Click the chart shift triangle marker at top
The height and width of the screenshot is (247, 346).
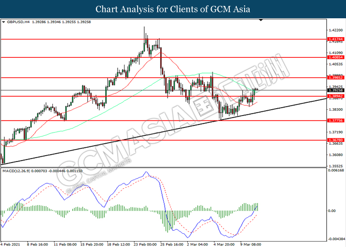pyautogui.click(x=261, y=20)
